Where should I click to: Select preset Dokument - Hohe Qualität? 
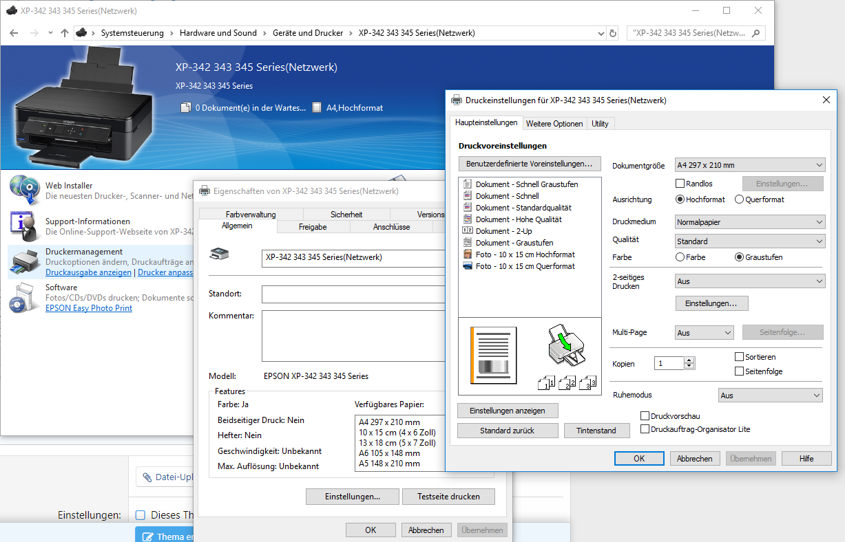pyautogui.click(x=512, y=219)
